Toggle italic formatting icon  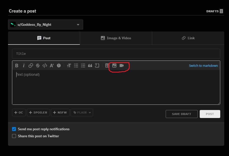[24, 65]
